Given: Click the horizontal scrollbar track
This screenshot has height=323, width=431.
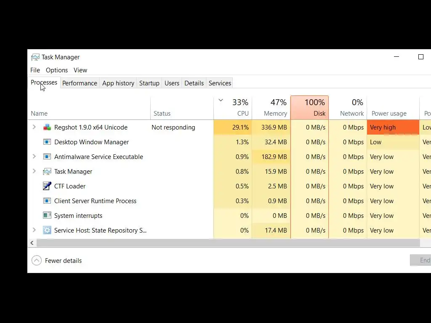Looking at the screenshot, I should point(228,243).
